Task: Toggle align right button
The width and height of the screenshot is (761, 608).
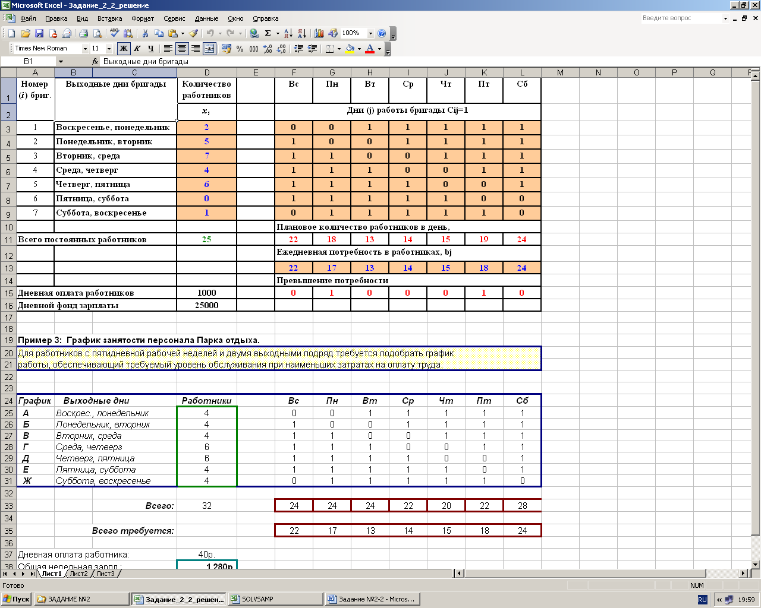Action: coord(196,49)
